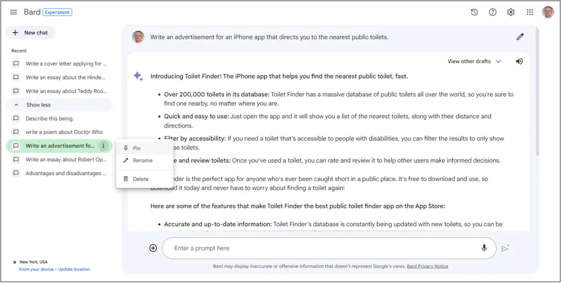Select Pin from the context menu
561x283 pixels.
pos(137,148)
